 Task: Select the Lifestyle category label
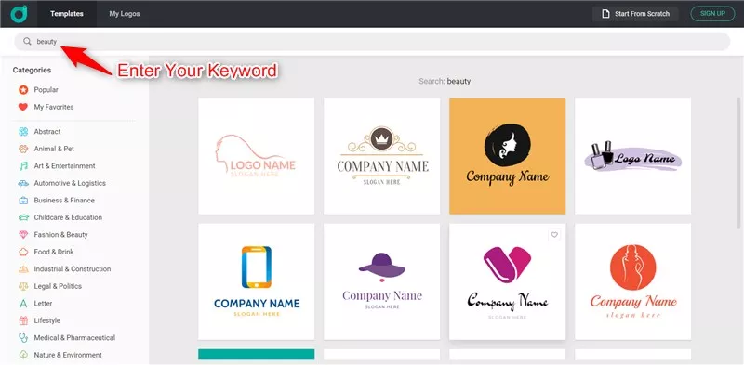(47, 320)
